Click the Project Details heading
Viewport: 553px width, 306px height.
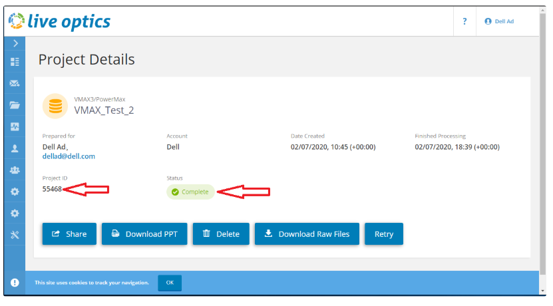(87, 59)
